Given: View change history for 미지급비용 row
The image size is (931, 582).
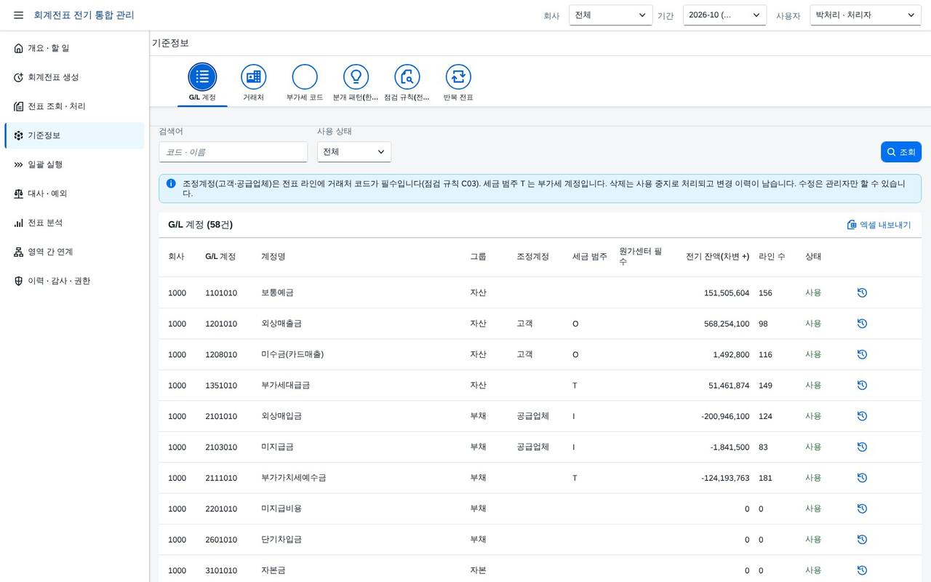Looking at the screenshot, I should pyautogui.click(x=862, y=509).
